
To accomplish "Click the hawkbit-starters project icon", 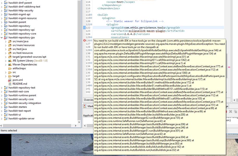I will coord(6,107).
